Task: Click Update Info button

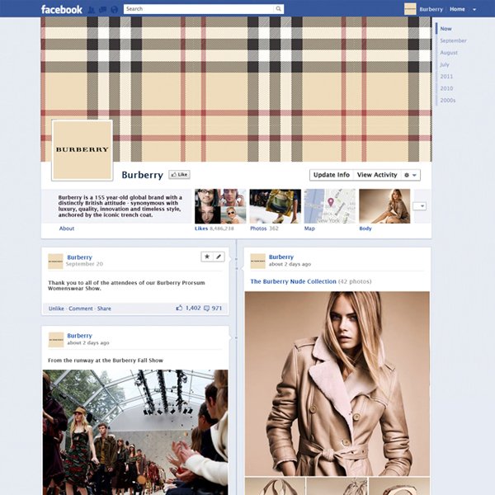Action: click(331, 175)
